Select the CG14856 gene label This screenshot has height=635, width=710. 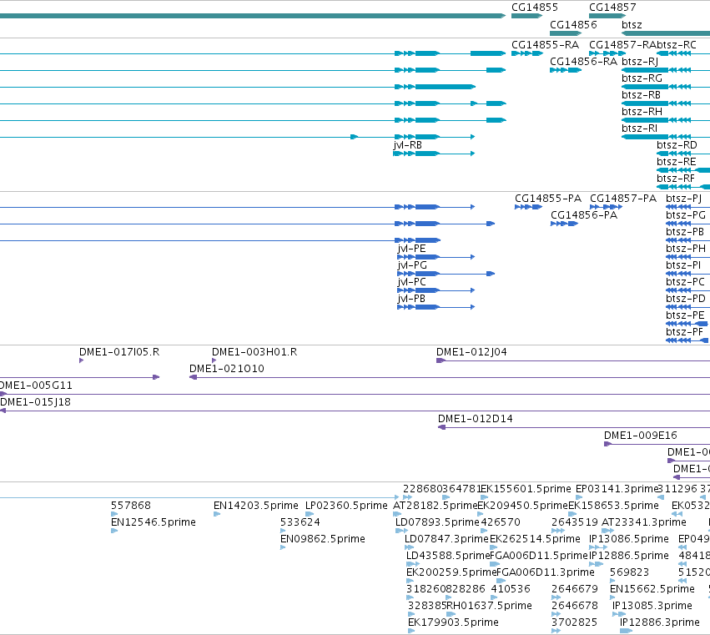pyautogui.click(x=573, y=24)
